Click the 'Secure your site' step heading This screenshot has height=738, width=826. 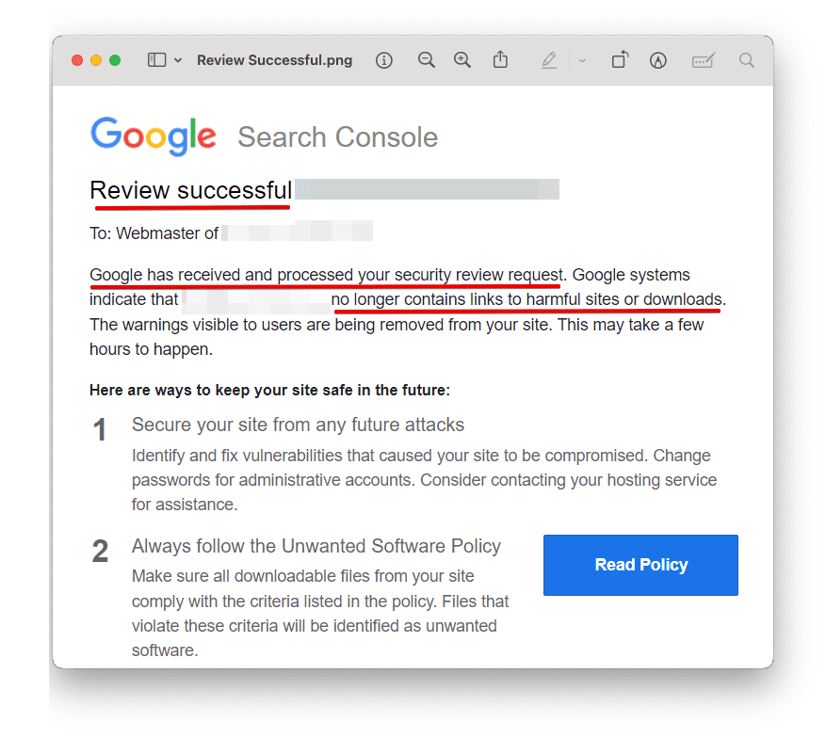point(298,425)
